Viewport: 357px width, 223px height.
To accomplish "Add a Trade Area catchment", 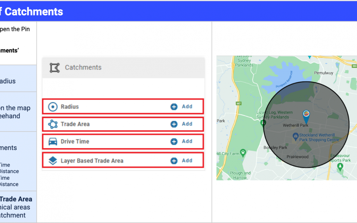I will coord(187,124).
